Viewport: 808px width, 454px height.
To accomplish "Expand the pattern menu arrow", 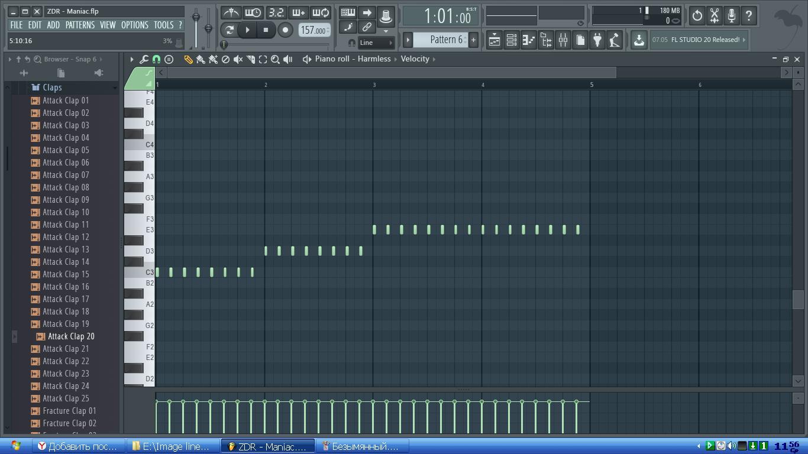I will click(x=408, y=40).
